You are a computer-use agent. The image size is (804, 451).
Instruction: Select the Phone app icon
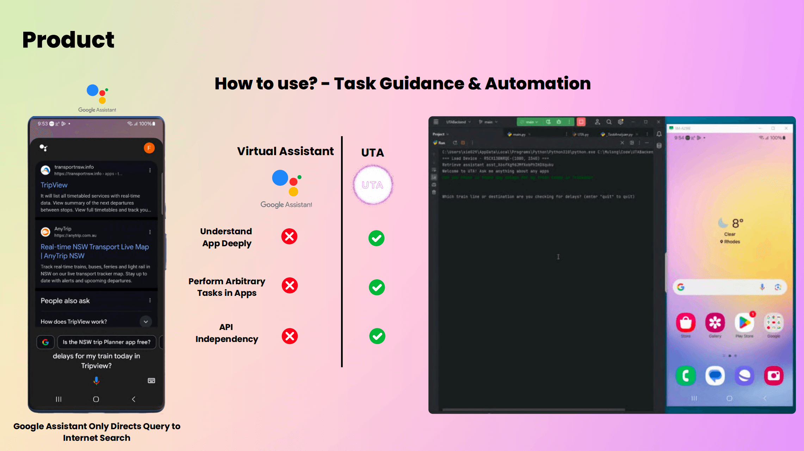(x=686, y=376)
